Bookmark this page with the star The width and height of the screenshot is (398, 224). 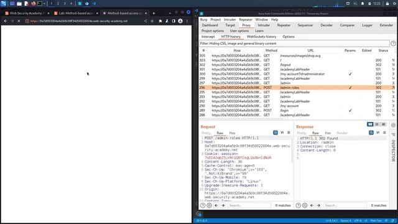point(152,21)
